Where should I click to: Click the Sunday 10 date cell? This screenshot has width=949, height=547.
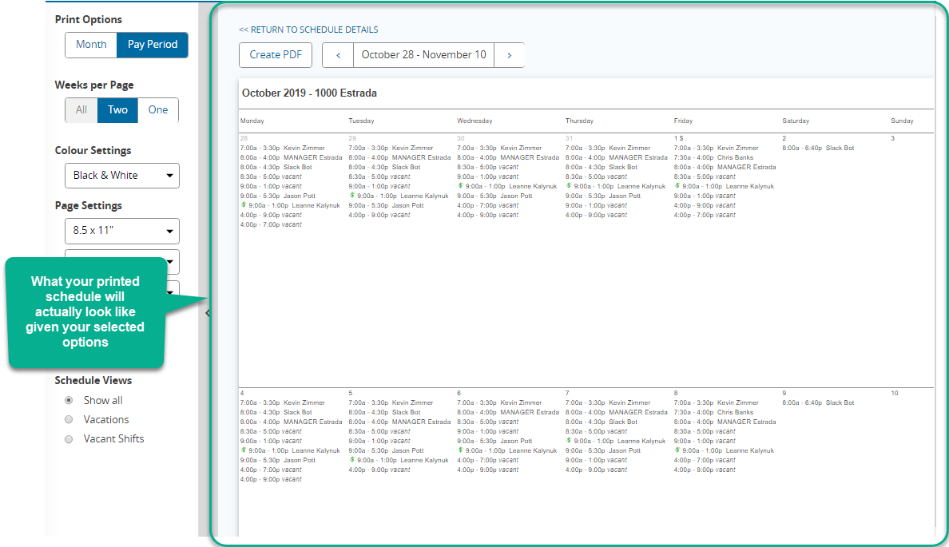click(895, 394)
